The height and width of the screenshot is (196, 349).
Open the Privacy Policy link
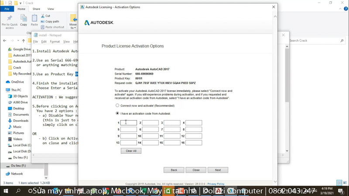[x=216, y=184]
